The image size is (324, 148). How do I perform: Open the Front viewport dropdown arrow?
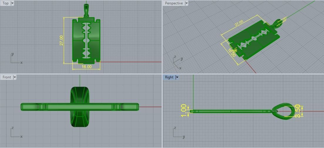coord(14,77)
